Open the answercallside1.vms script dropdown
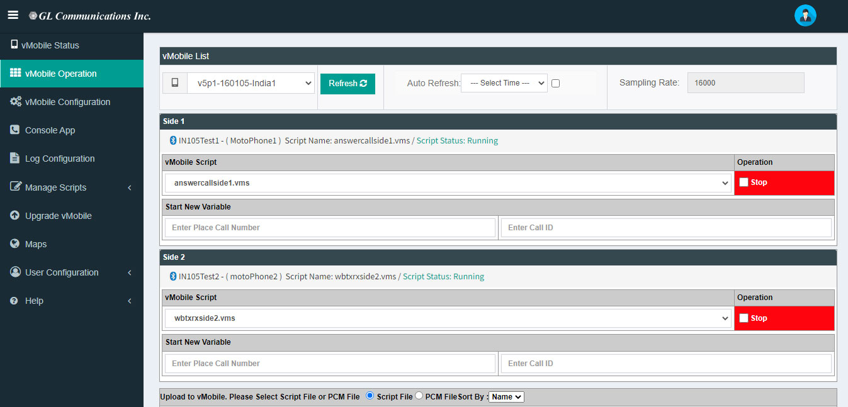Viewport: 848px width, 407px height. pos(447,183)
